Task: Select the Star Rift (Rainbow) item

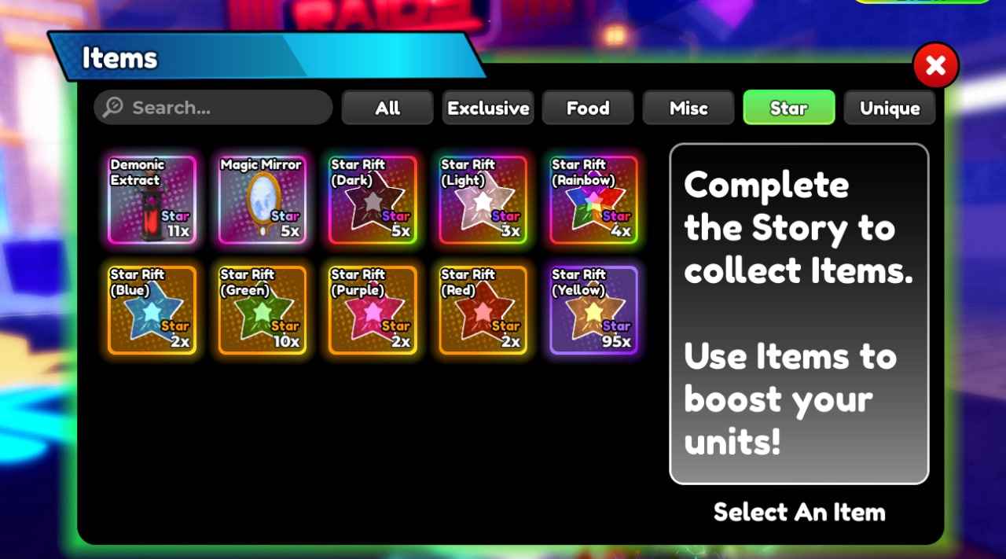Action: [593, 200]
